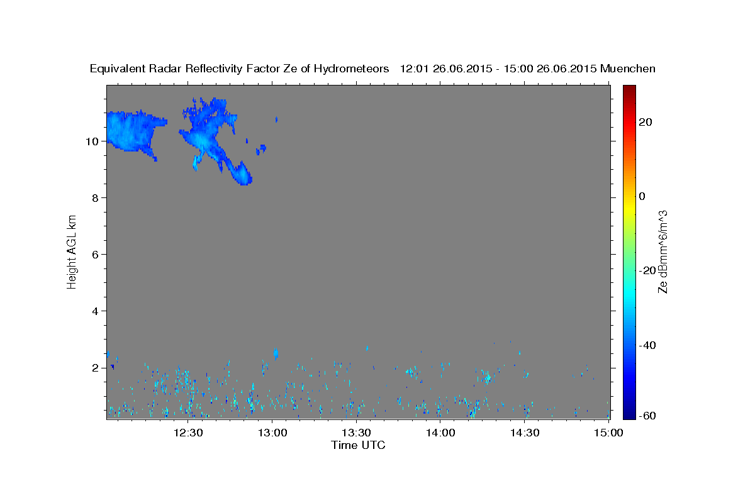Screen dimensions: 755x503
Task: Click the 15:00 time tick label
Action: click(608, 433)
